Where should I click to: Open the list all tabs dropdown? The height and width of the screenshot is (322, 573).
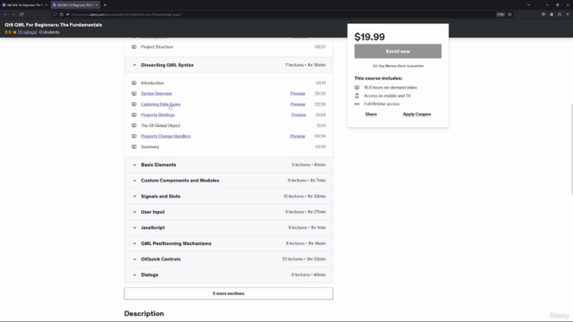point(528,5)
